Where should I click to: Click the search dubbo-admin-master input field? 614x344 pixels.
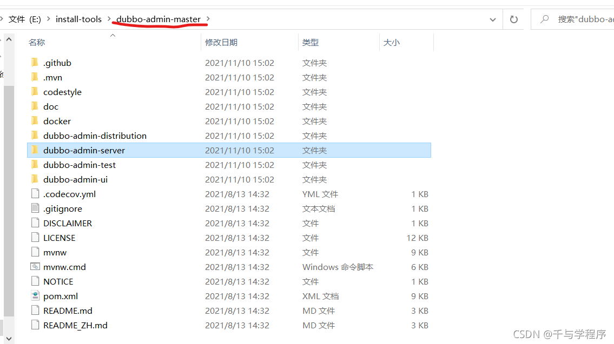point(572,19)
